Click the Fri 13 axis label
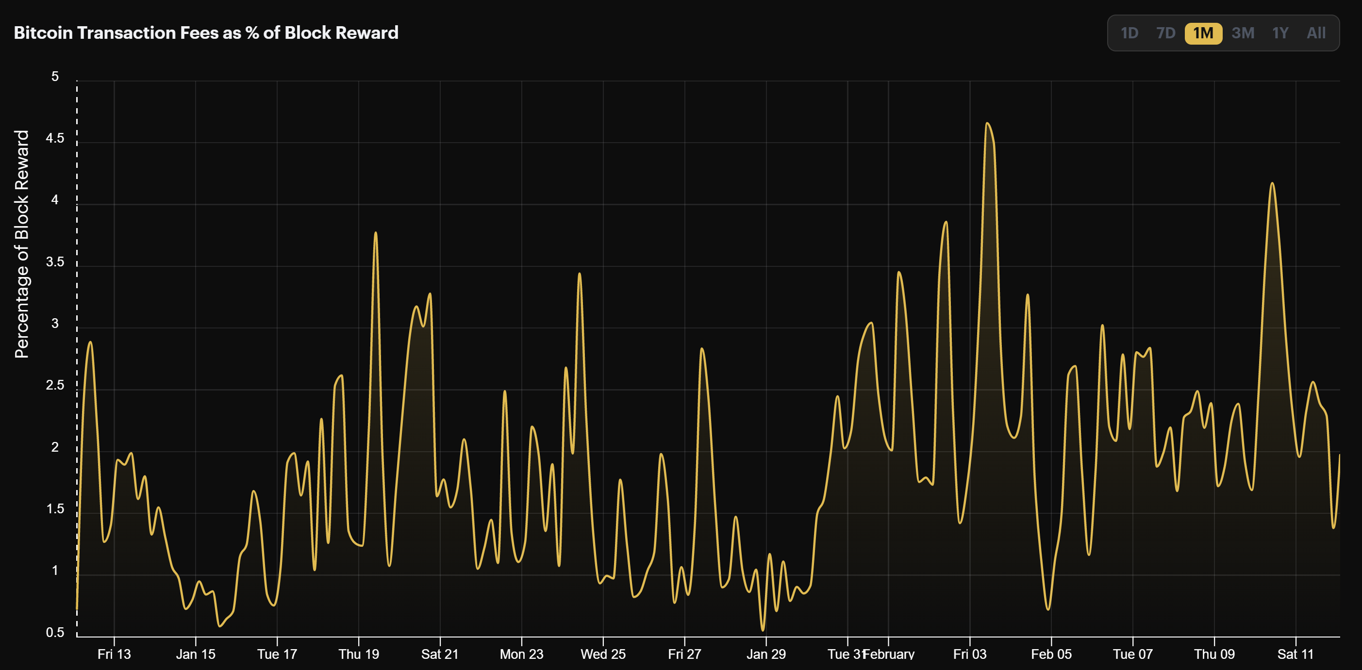This screenshot has height=670, width=1362. [x=114, y=654]
